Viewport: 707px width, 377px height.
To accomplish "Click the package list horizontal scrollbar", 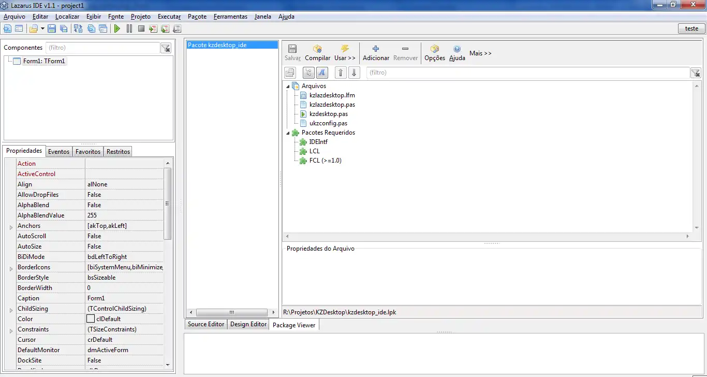I will [232, 312].
